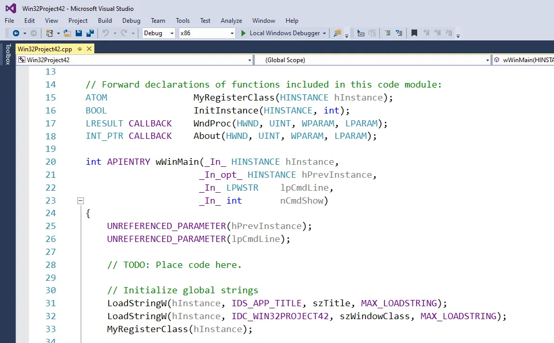Screen dimensions: 554x343
Task: Expand the New Project dropdown arrow
Action: (58, 33)
